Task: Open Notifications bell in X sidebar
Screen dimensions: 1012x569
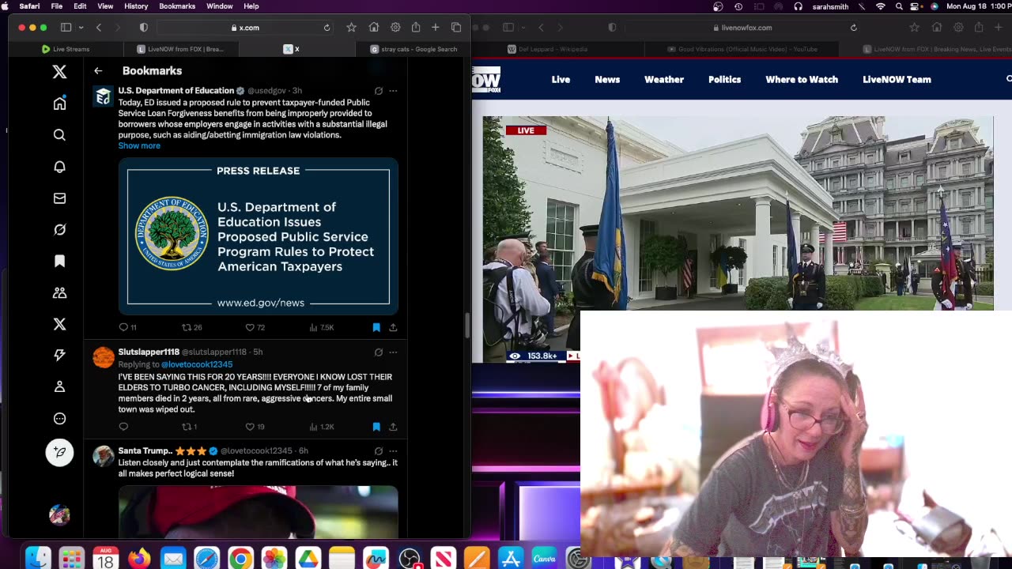Action: pyautogui.click(x=59, y=167)
